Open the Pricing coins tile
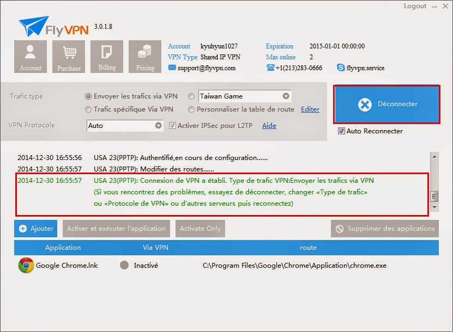Screen dimensions: 453x332 click(145, 57)
